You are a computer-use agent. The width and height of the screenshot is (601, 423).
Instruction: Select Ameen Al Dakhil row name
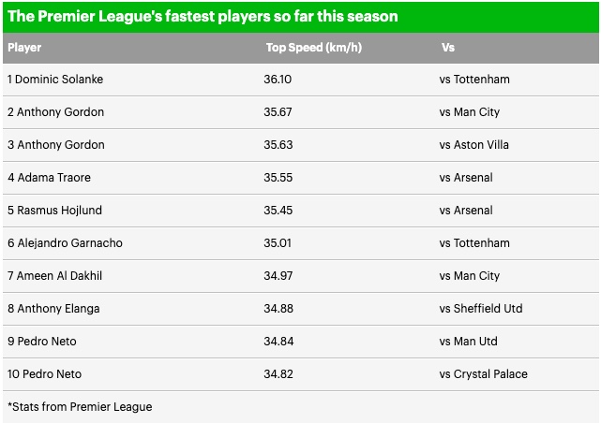pos(54,276)
